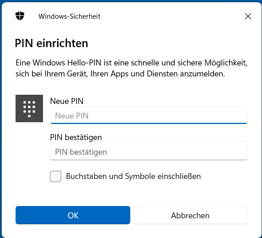Select the blue OK button label
Viewport: 262px width, 238px height.
pyautogui.click(x=73, y=216)
